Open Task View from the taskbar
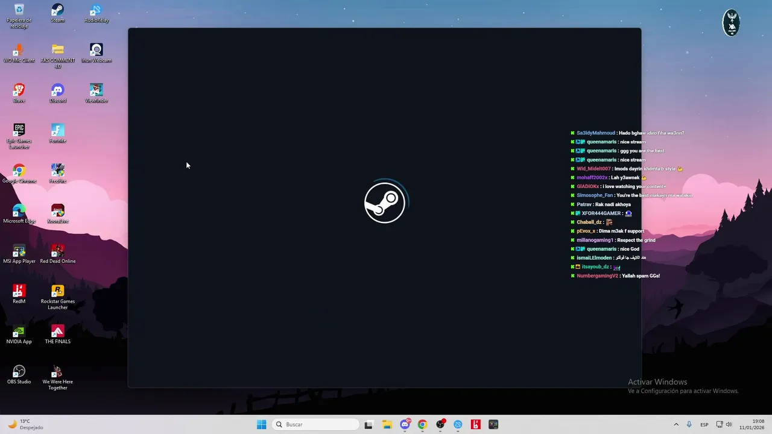The height and width of the screenshot is (434, 772). (x=369, y=424)
